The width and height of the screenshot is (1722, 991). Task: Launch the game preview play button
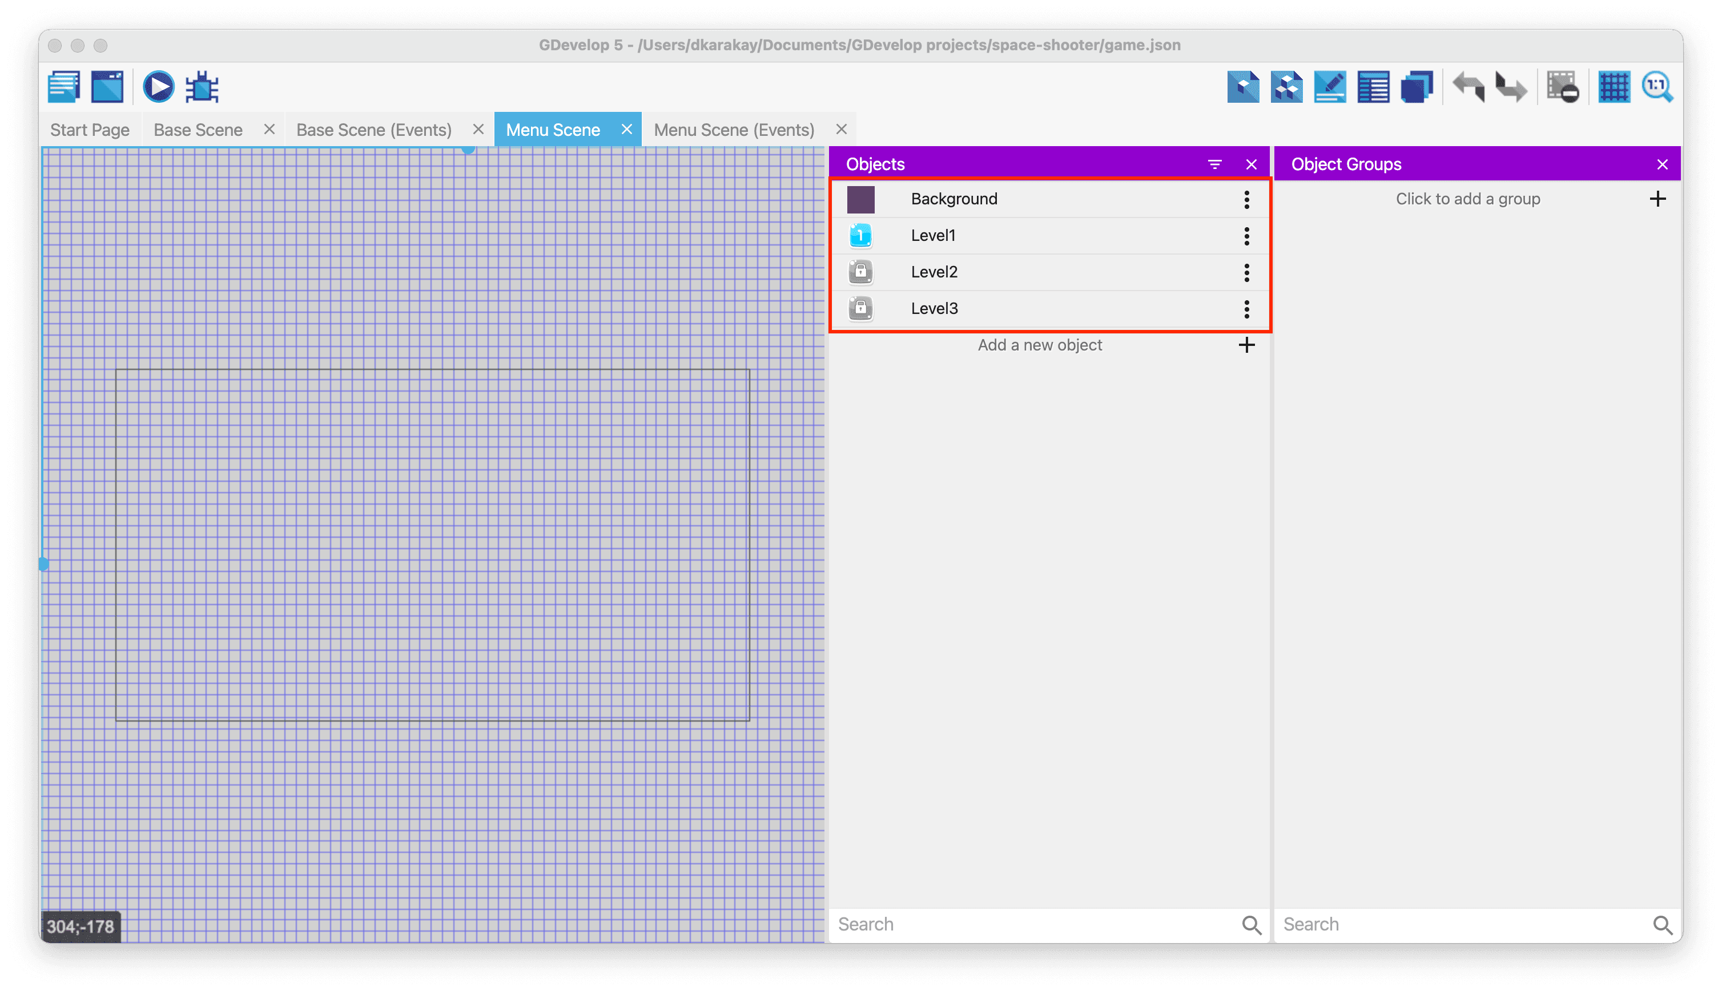point(158,87)
